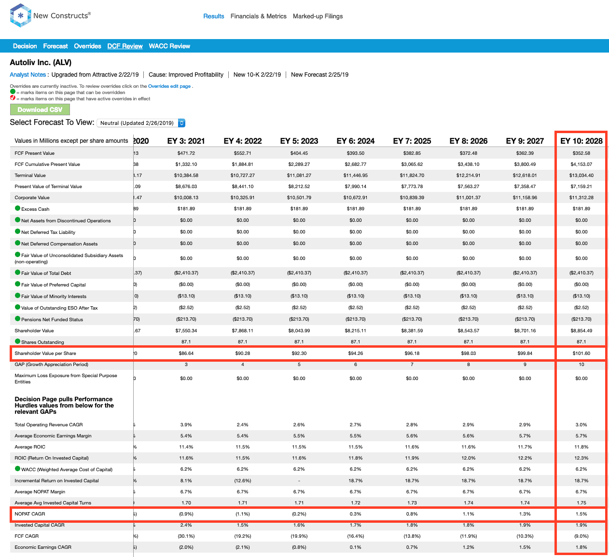Image resolution: width=609 pixels, height=557 pixels.
Task: Click green dot beside Net Deferred Tax Liability
Action: (17, 231)
